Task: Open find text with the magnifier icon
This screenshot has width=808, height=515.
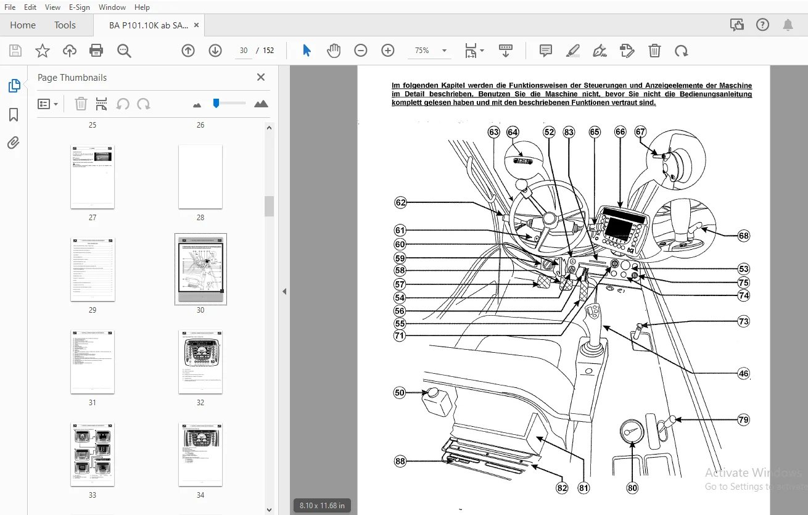Action: pyautogui.click(x=125, y=51)
